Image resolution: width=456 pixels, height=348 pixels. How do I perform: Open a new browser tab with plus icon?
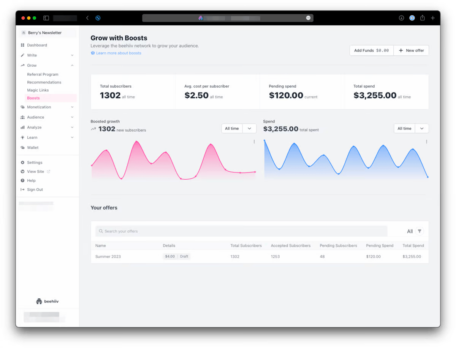pos(433,18)
